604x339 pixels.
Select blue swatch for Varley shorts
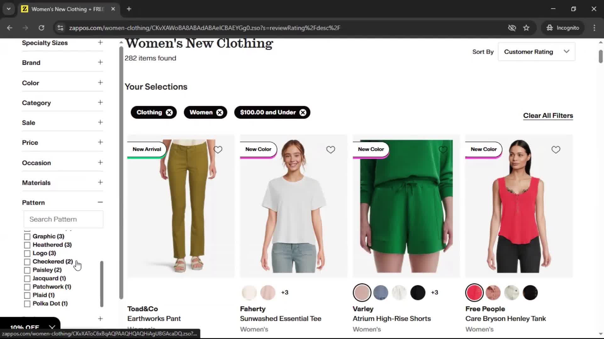[x=381, y=293]
